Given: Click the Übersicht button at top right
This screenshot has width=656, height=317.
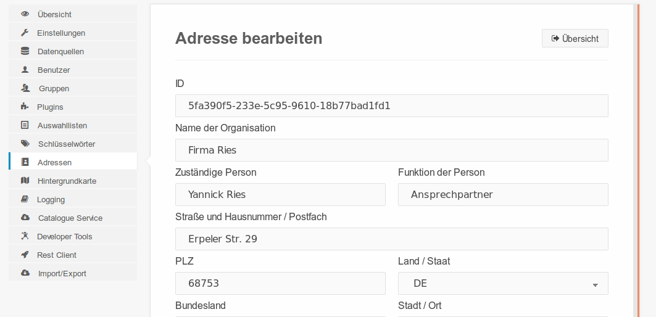Looking at the screenshot, I should coord(575,38).
